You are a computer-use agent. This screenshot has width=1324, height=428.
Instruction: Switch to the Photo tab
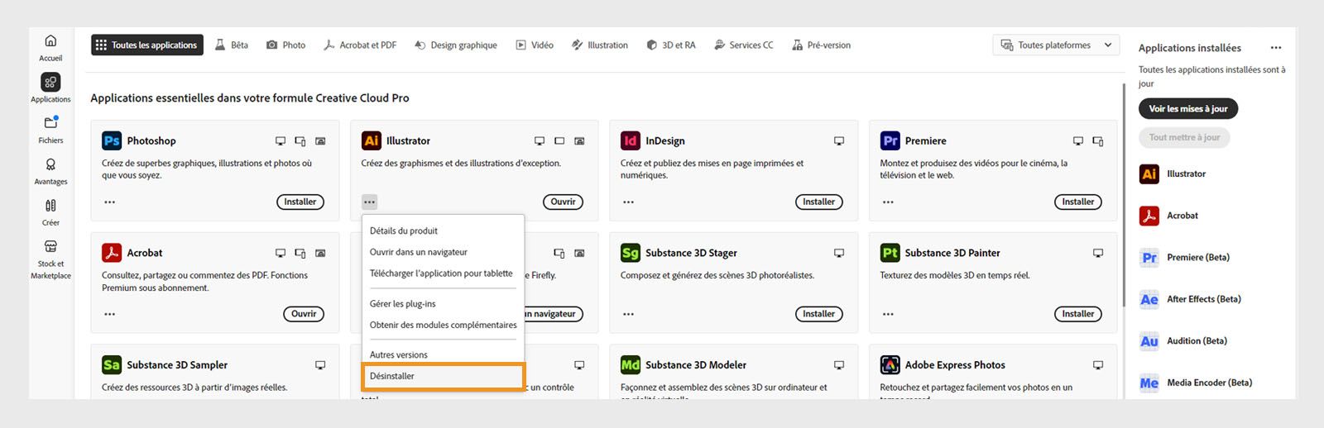(285, 45)
